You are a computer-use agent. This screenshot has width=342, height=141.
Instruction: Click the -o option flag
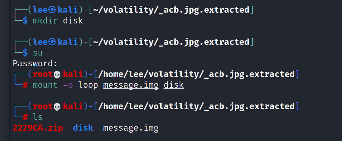click(68, 85)
